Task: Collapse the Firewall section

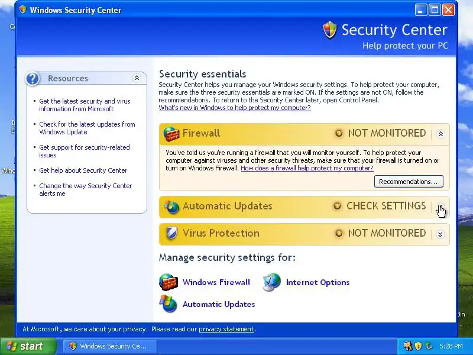Action: click(x=440, y=134)
